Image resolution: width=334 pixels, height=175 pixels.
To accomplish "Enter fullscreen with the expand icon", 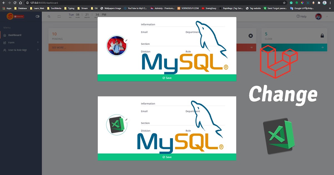I will click(x=59, y=16).
